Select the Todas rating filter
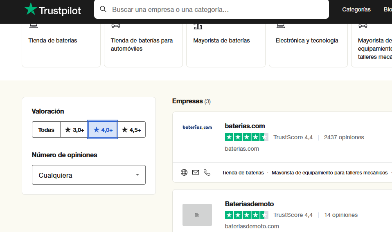 pos(46,130)
